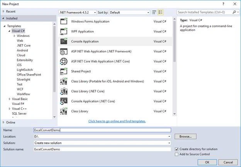The width and height of the screenshot is (241, 167).
Task: Select Workflow category
Action: point(23,94)
